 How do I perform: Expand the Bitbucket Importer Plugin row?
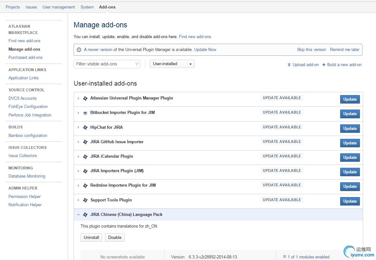(78, 113)
